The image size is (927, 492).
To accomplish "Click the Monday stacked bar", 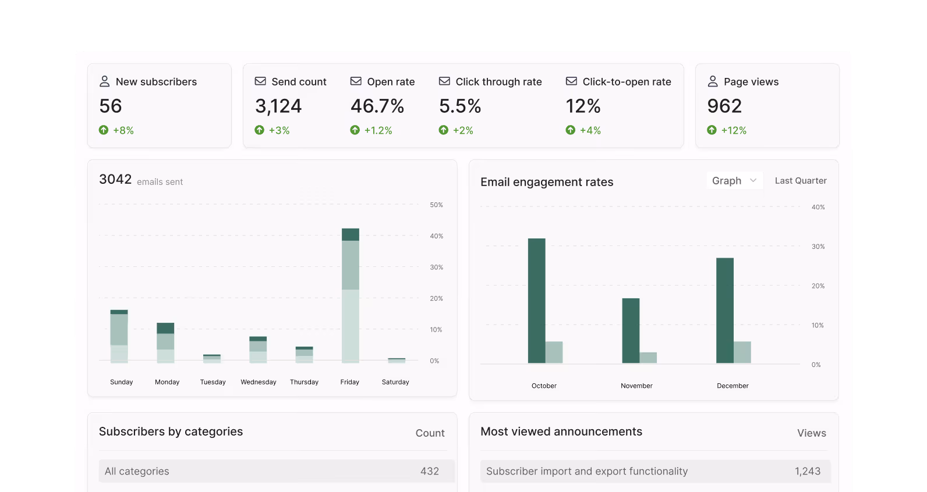I will [x=165, y=343].
